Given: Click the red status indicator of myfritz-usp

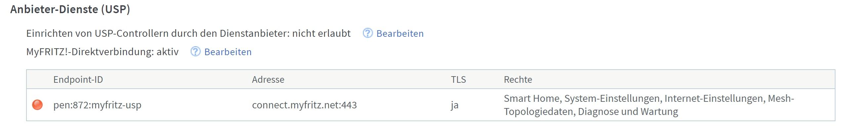Looking at the screenshot, I should click(37, 105).
